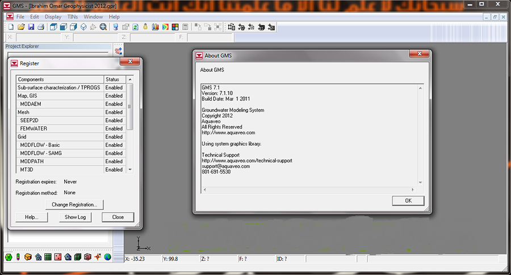Select the MODPATH component row
511x275 pixels.
pos(71,162)
